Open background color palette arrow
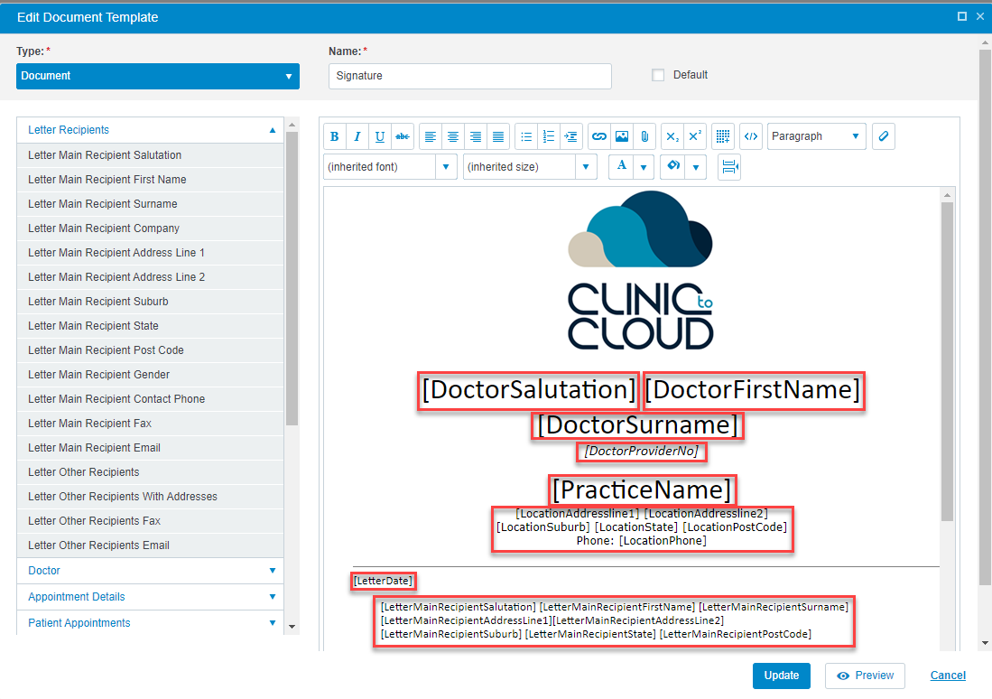Viewport: 992px width, 699px height. point(696,167)
